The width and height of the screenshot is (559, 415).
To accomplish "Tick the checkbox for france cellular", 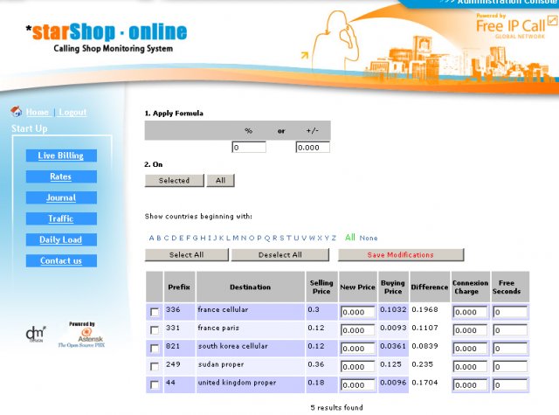I will 155,312.
